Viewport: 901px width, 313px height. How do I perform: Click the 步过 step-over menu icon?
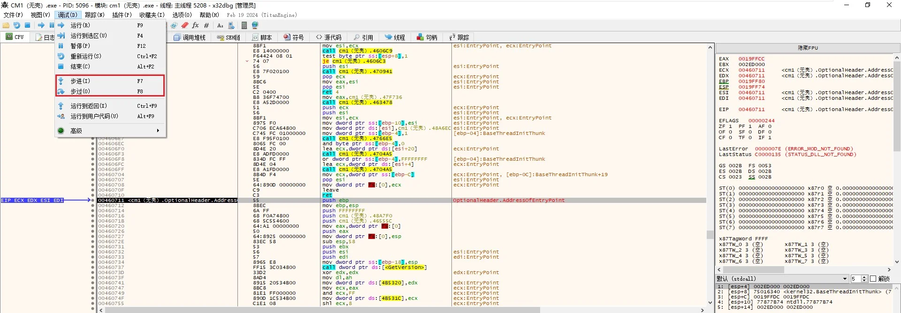61,91
